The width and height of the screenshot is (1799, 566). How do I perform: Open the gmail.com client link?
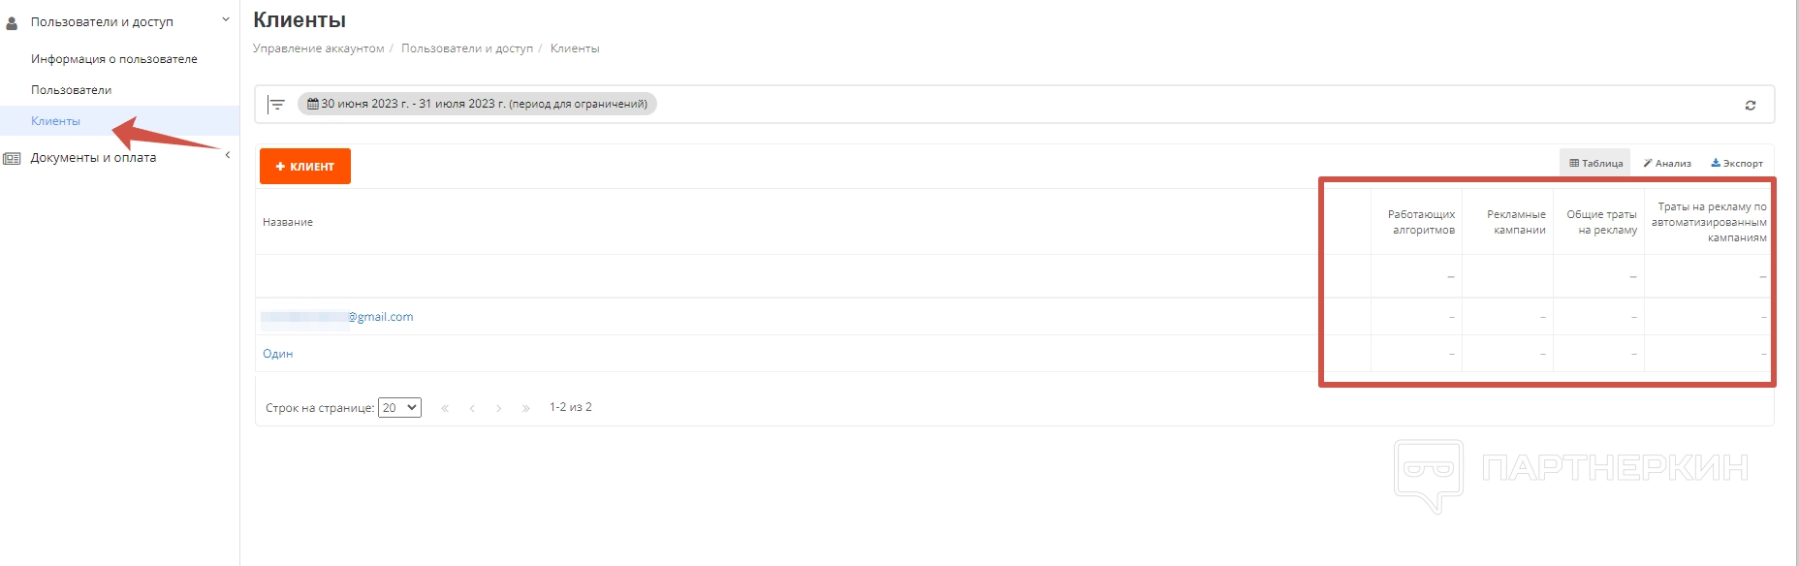pos(380,317)
